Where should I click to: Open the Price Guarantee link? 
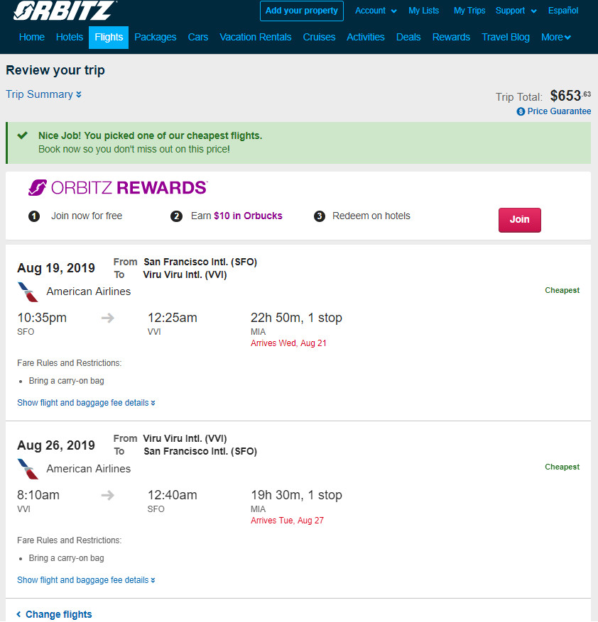pyautogui.click(x=559, y=111)
